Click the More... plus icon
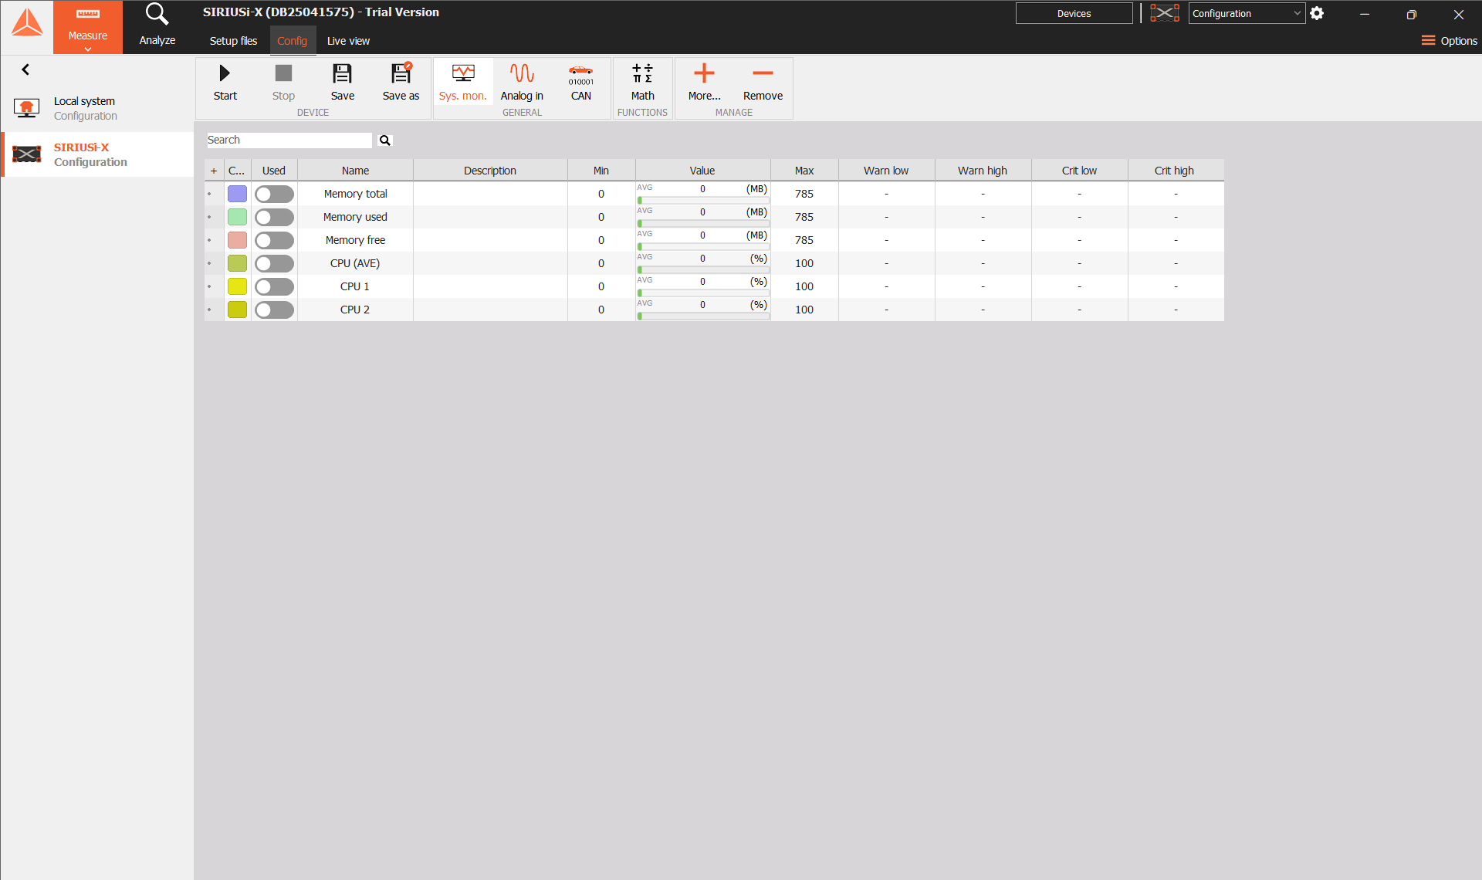The width and height of the screenshot is (1482, 880). click(x=704, y=74)
